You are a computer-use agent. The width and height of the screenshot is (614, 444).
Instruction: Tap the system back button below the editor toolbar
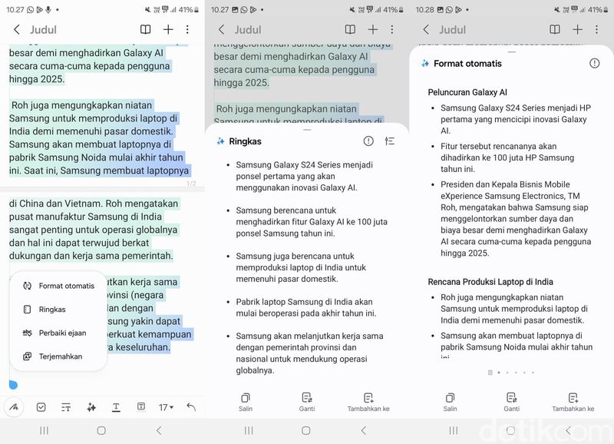pos(159,431)
